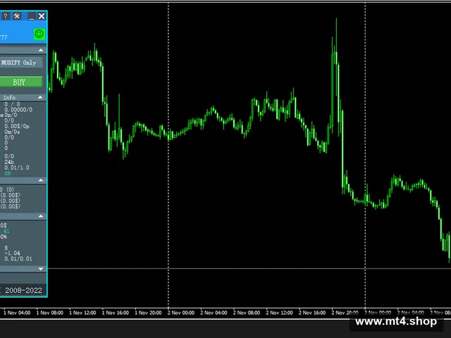
Task: Expand the down-arrow section above 2008-2022
Action: (41, 269)
